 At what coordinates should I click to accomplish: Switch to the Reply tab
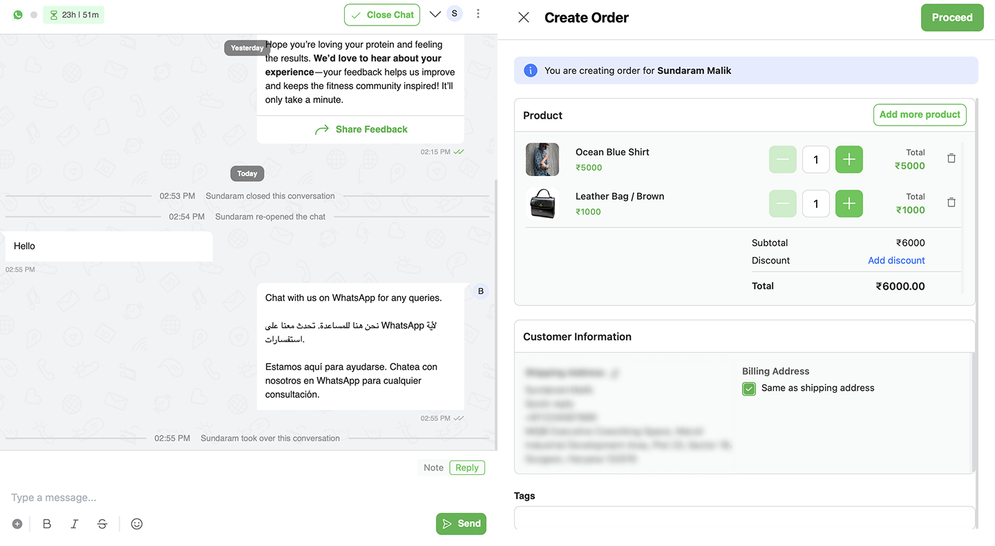click(467, 467)
